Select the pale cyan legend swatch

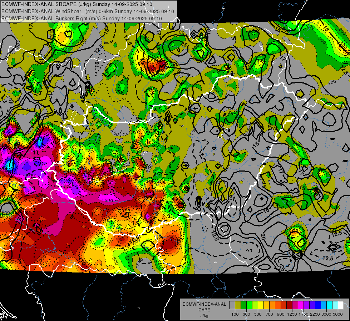(x=335, y=305)
